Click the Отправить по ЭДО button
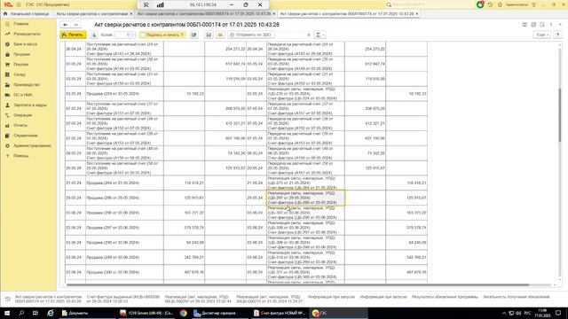Viewport: 568px width, 319px height. click(250, 35)
